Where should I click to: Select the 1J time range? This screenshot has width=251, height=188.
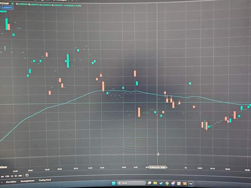tap(12, 176)
